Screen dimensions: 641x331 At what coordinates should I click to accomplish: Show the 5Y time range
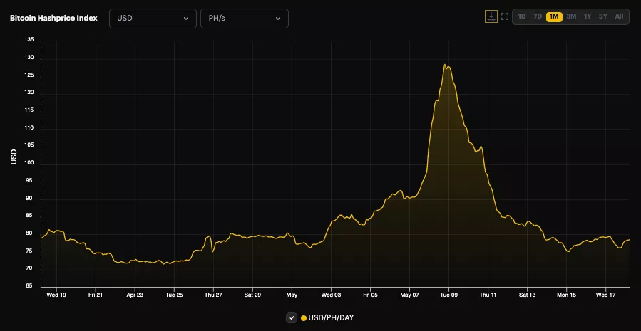point(603,16)
